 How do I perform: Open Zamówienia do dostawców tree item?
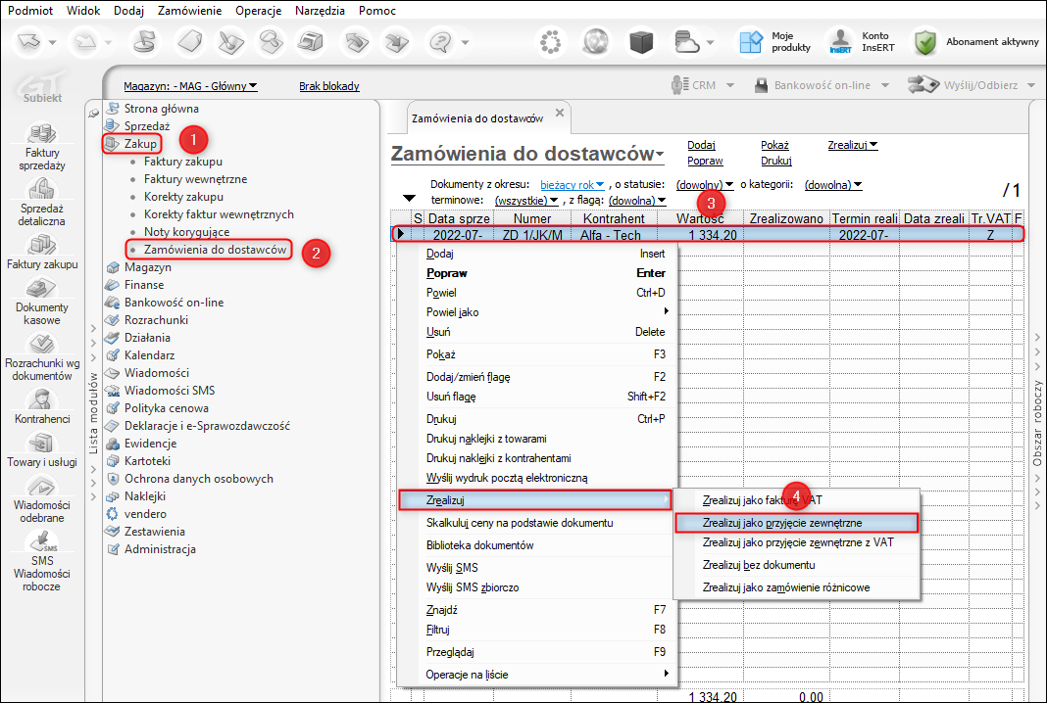(215, 250)
